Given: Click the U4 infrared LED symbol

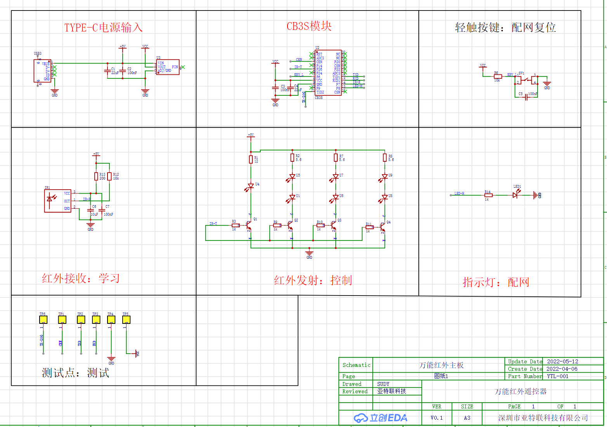Looking at the screenshot, I should pos(251,186).
